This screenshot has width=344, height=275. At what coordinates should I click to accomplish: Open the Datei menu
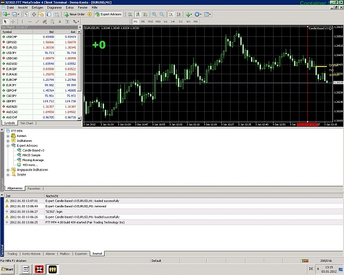click(x=10, y=8)
